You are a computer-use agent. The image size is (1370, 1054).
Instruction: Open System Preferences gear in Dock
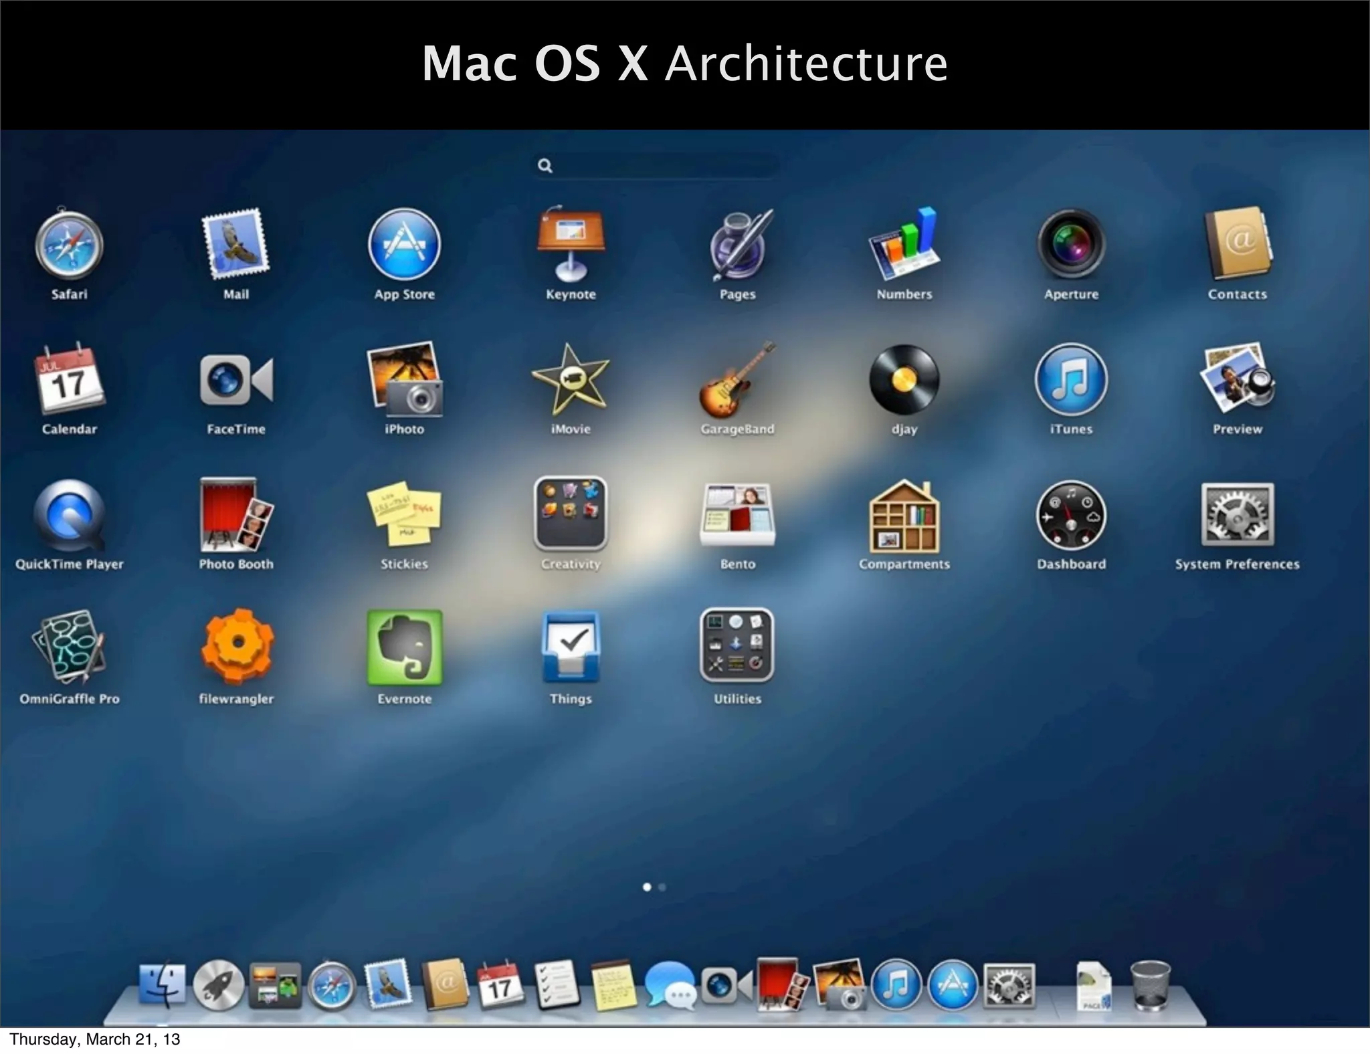(1009, 986)
